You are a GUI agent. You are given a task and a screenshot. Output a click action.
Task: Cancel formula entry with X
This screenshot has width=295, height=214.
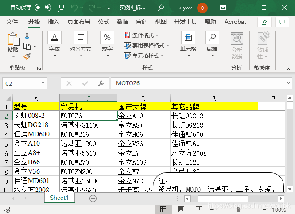click(x=69, y=83)
